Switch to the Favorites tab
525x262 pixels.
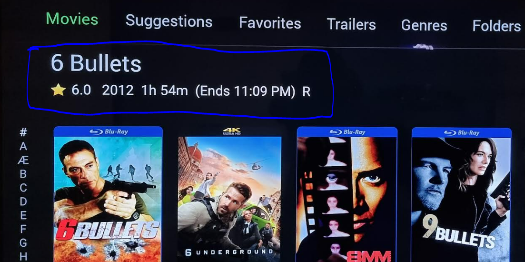coord(270,23)
